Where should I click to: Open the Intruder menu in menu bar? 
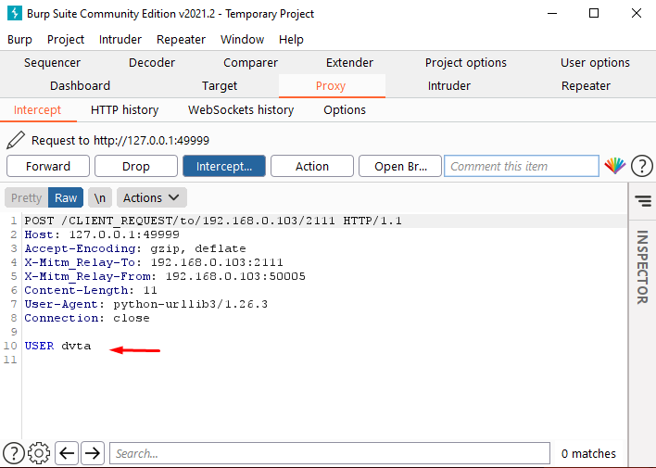(x=120, y=39)
